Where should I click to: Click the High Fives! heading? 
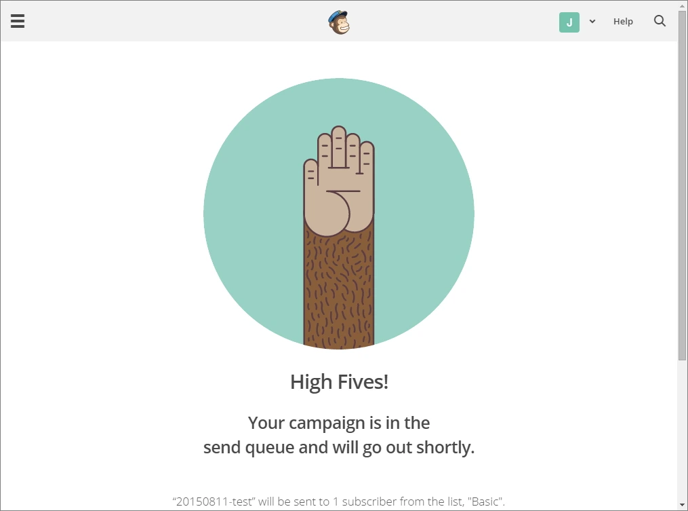coord(339,382)
